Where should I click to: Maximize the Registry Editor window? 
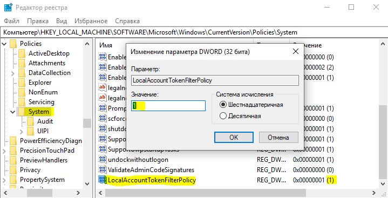[x=351, y=7]
